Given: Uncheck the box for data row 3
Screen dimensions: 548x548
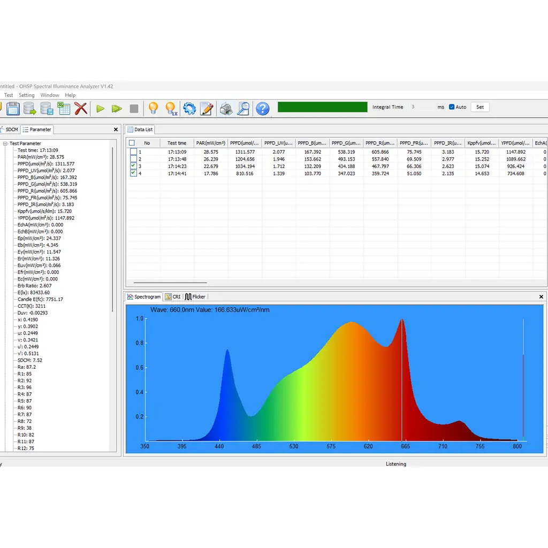Looking at the screenshot, I should pos(133,166).
